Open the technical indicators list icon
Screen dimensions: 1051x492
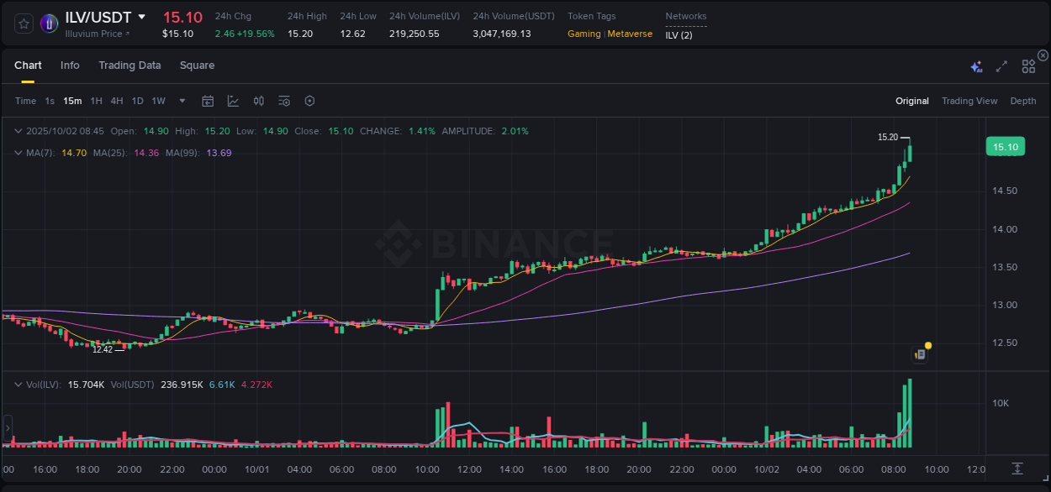tap(284, 101)
